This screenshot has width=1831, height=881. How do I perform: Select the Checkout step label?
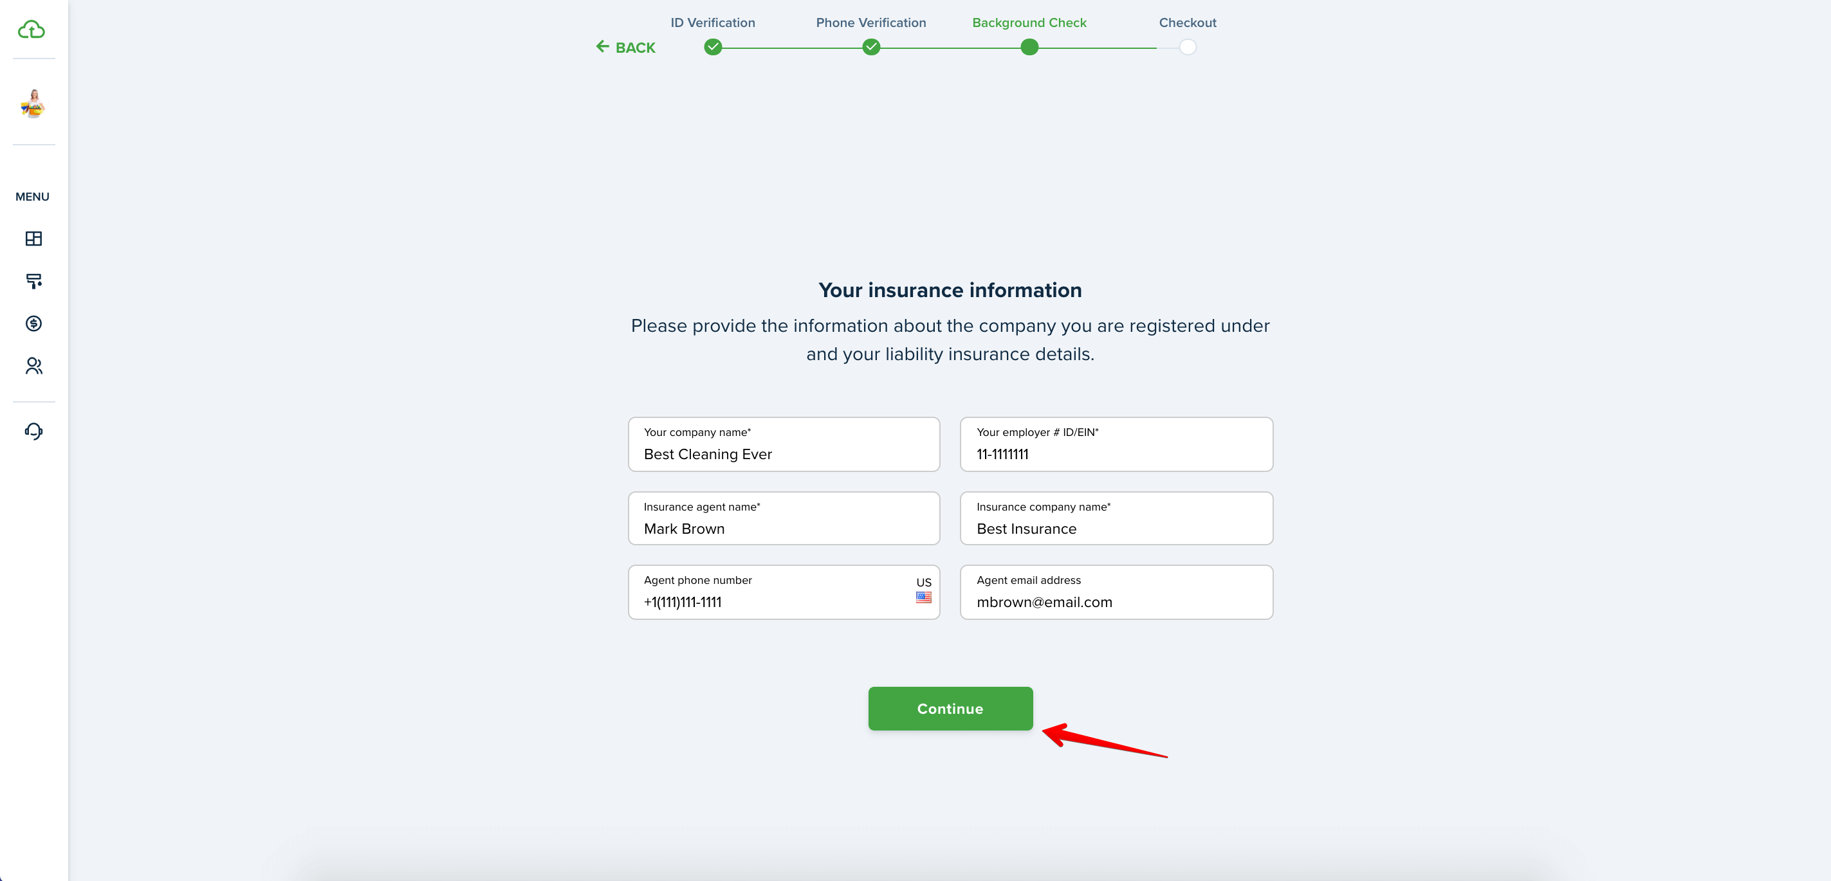click(x=1187, y=23)
